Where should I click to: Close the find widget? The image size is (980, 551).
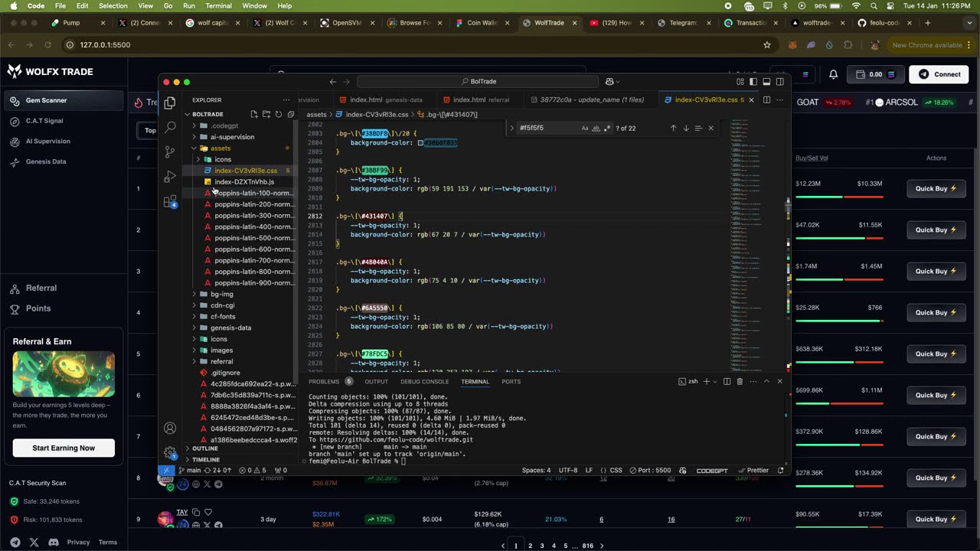point(710,128)
